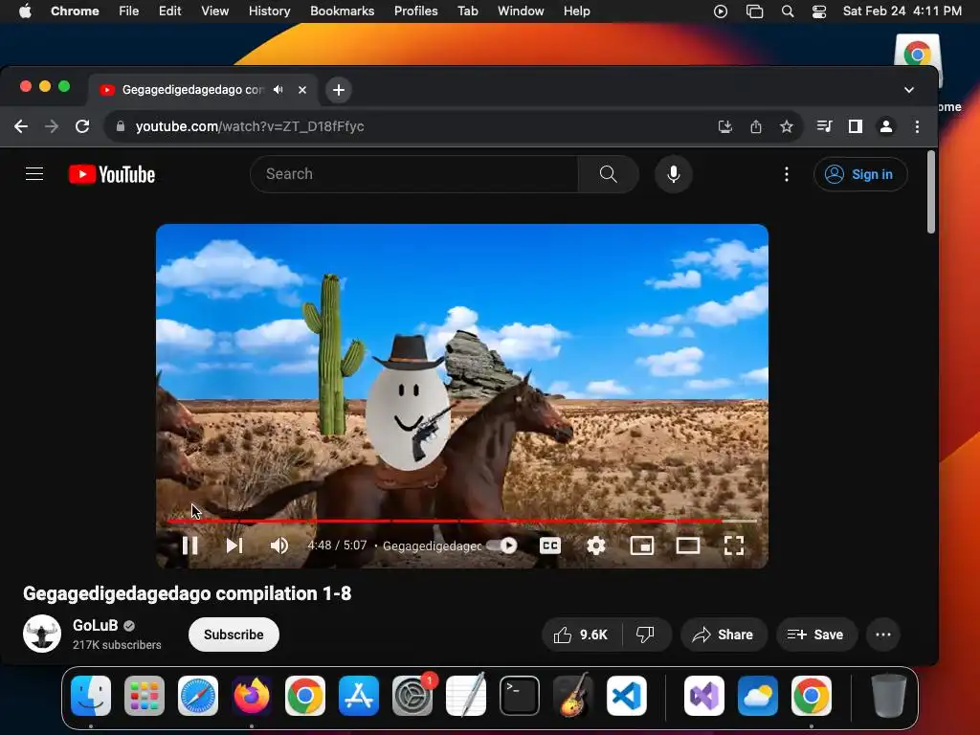Open the Window menu

(x=521, y=11)
